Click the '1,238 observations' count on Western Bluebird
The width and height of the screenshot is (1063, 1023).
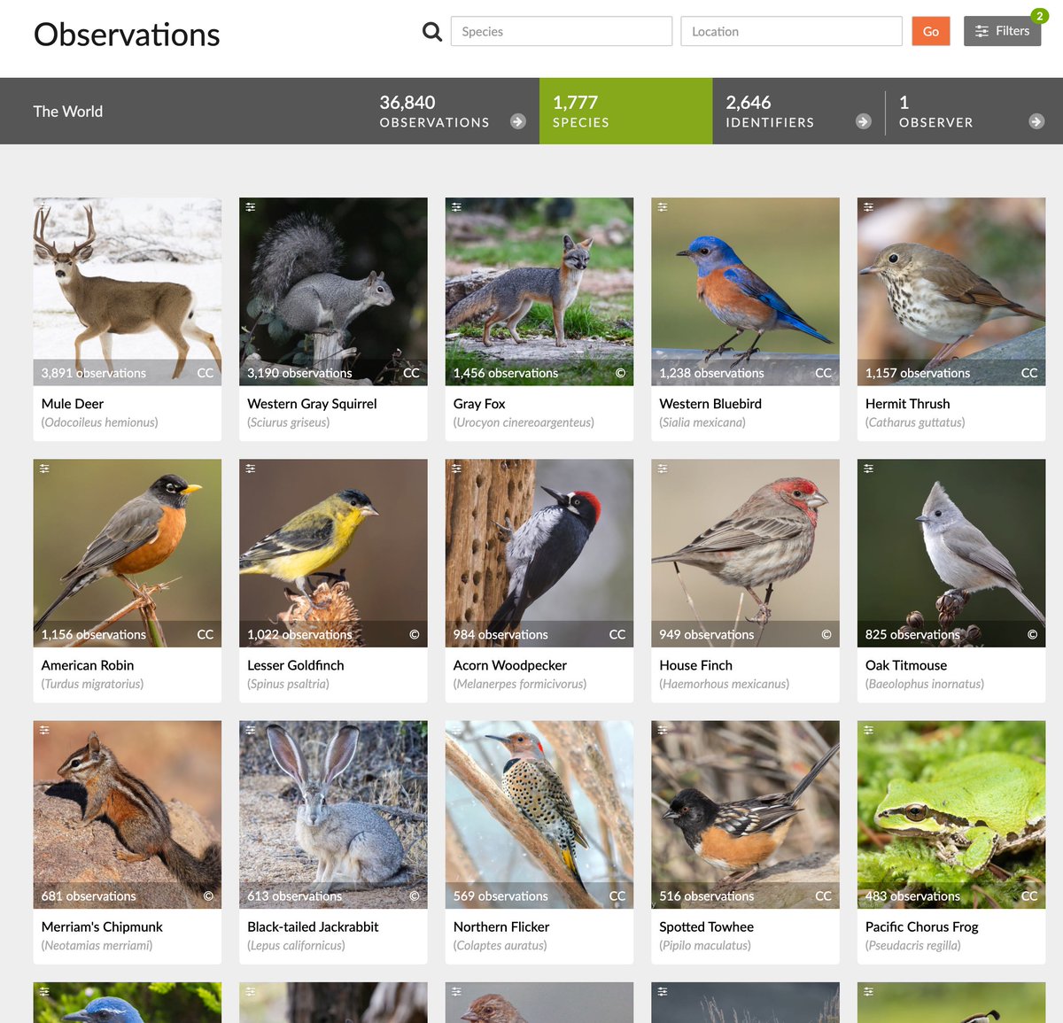click(711, 373)
